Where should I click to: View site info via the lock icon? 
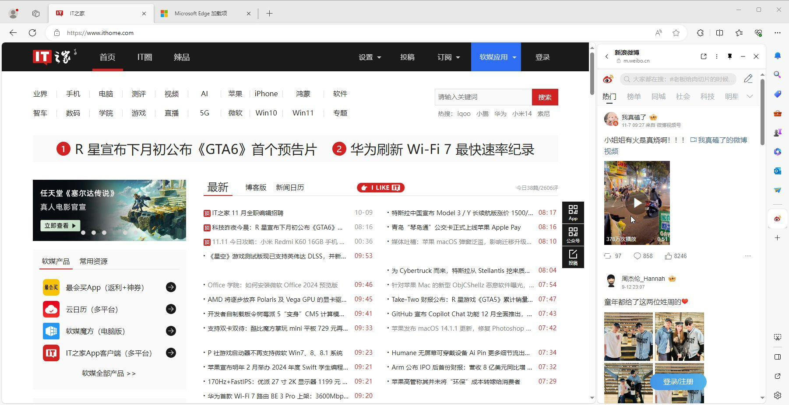pos(56,33)
